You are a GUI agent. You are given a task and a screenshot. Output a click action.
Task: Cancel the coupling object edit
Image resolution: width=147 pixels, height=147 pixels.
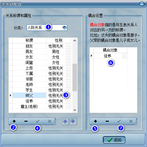(x=131, y=121)
